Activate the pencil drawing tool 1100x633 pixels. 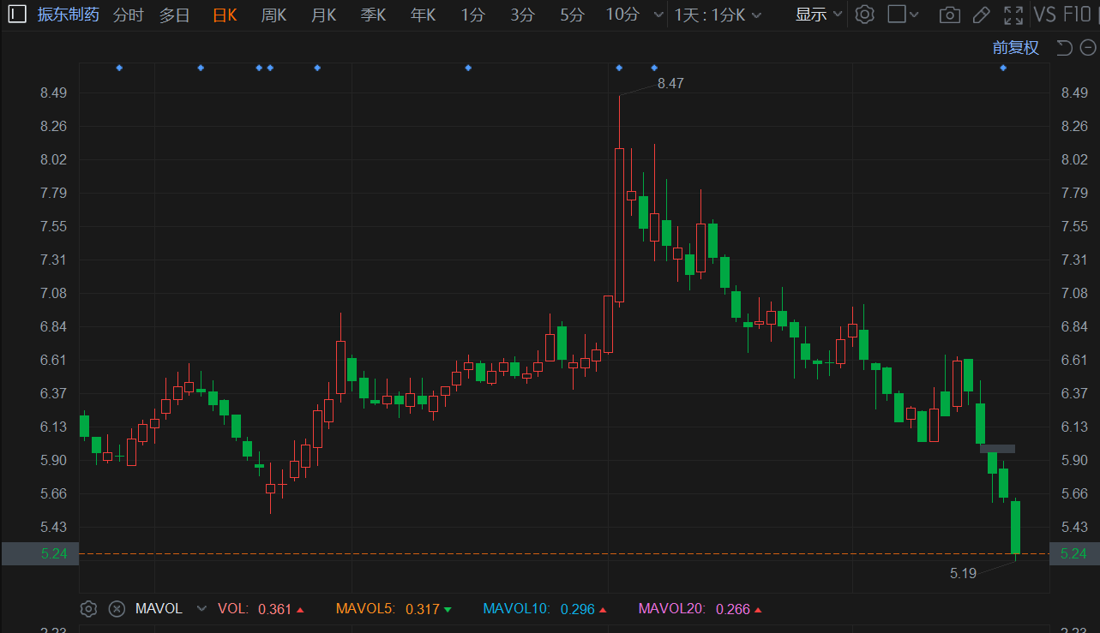(982, 15)
